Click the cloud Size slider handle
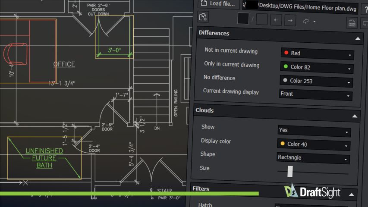368x207 pixels. pos(290,171)
